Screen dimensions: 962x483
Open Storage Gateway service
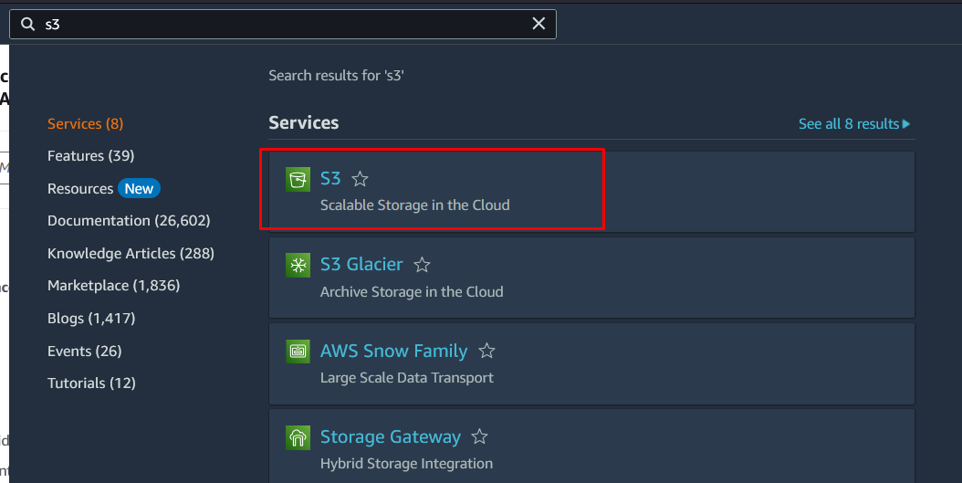[391, 437]
